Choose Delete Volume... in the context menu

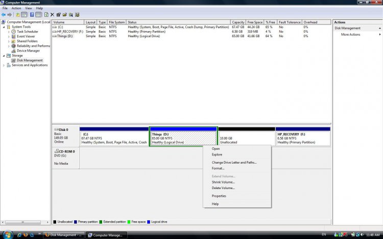click(x=237, y=188)
